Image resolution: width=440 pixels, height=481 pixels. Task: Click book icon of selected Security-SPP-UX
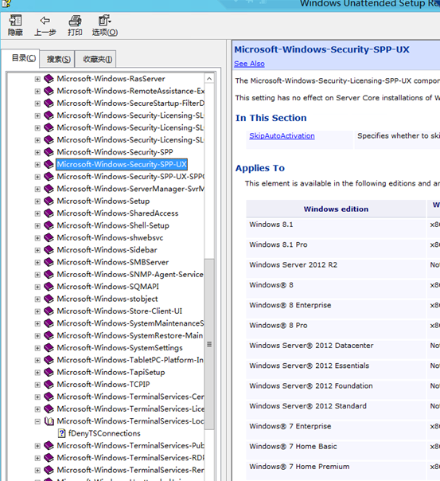[49, 164]
